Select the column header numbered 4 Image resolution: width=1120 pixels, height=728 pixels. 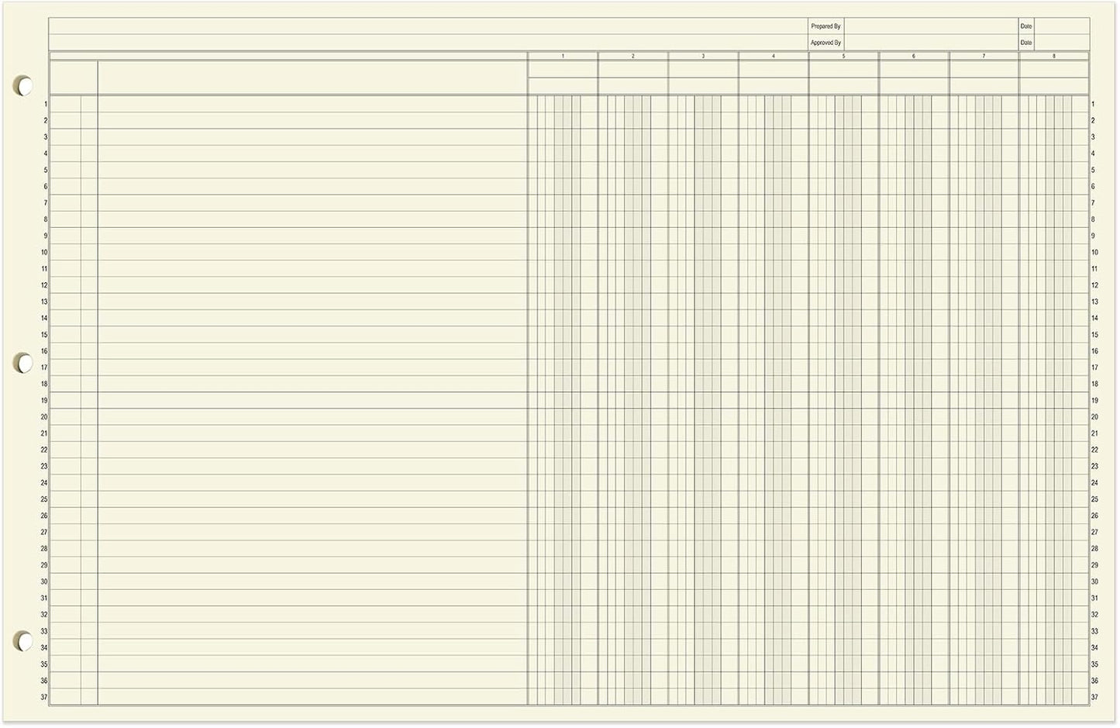(x=773, y=56)
